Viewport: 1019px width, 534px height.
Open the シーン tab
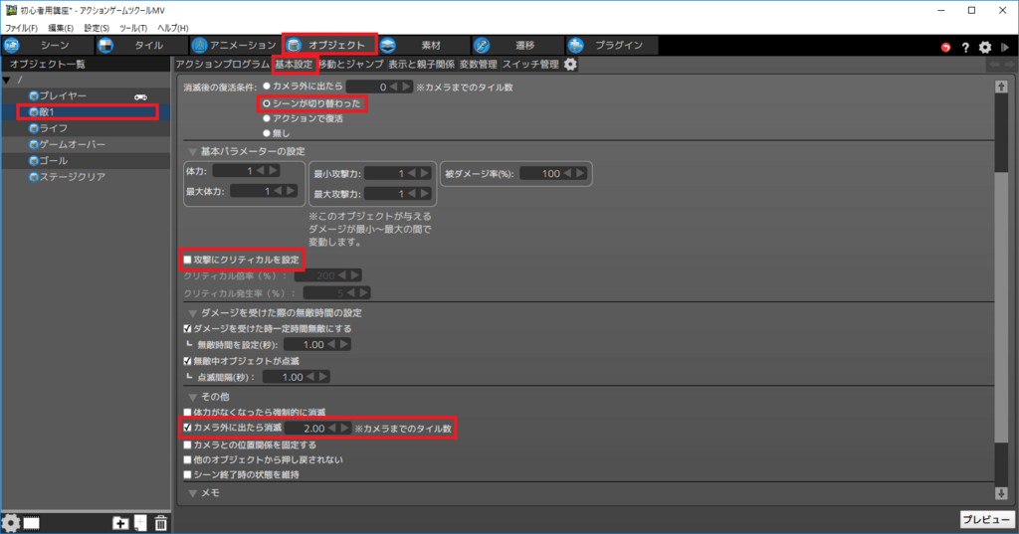tap(47, 45)
